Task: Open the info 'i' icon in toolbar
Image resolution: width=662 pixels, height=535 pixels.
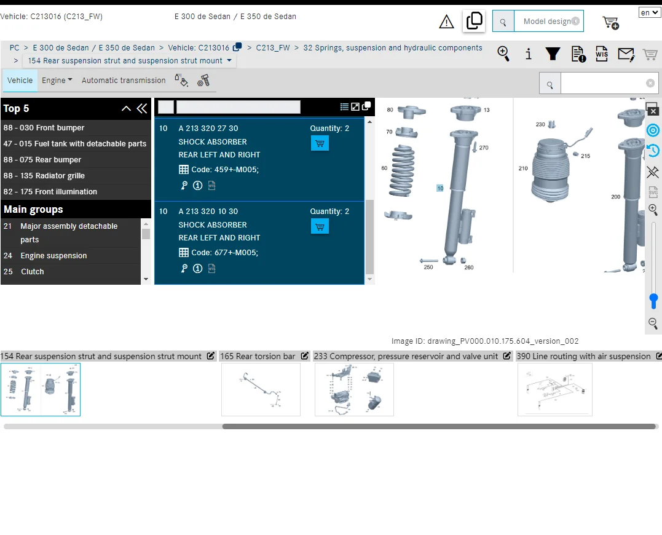Action: tap(528, 54)
